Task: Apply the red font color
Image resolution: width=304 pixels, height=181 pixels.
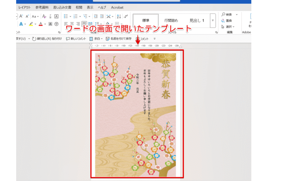Action: click(x=40, y=24)
